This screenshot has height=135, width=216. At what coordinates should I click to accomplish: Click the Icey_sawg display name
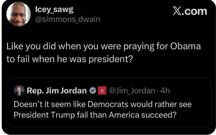(54, 10)
